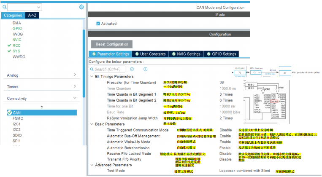Viewport: 322px width, 177px height.
Task: Select SYS in the system list
Action: (16, 51)
